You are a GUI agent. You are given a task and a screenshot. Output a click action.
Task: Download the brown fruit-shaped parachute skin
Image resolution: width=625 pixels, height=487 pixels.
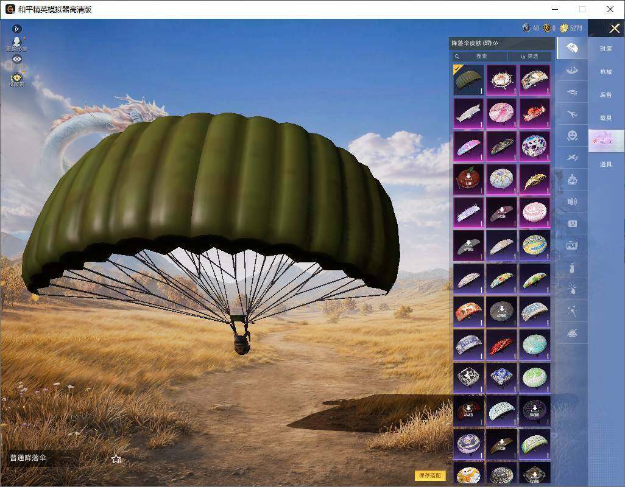[469, 179]
